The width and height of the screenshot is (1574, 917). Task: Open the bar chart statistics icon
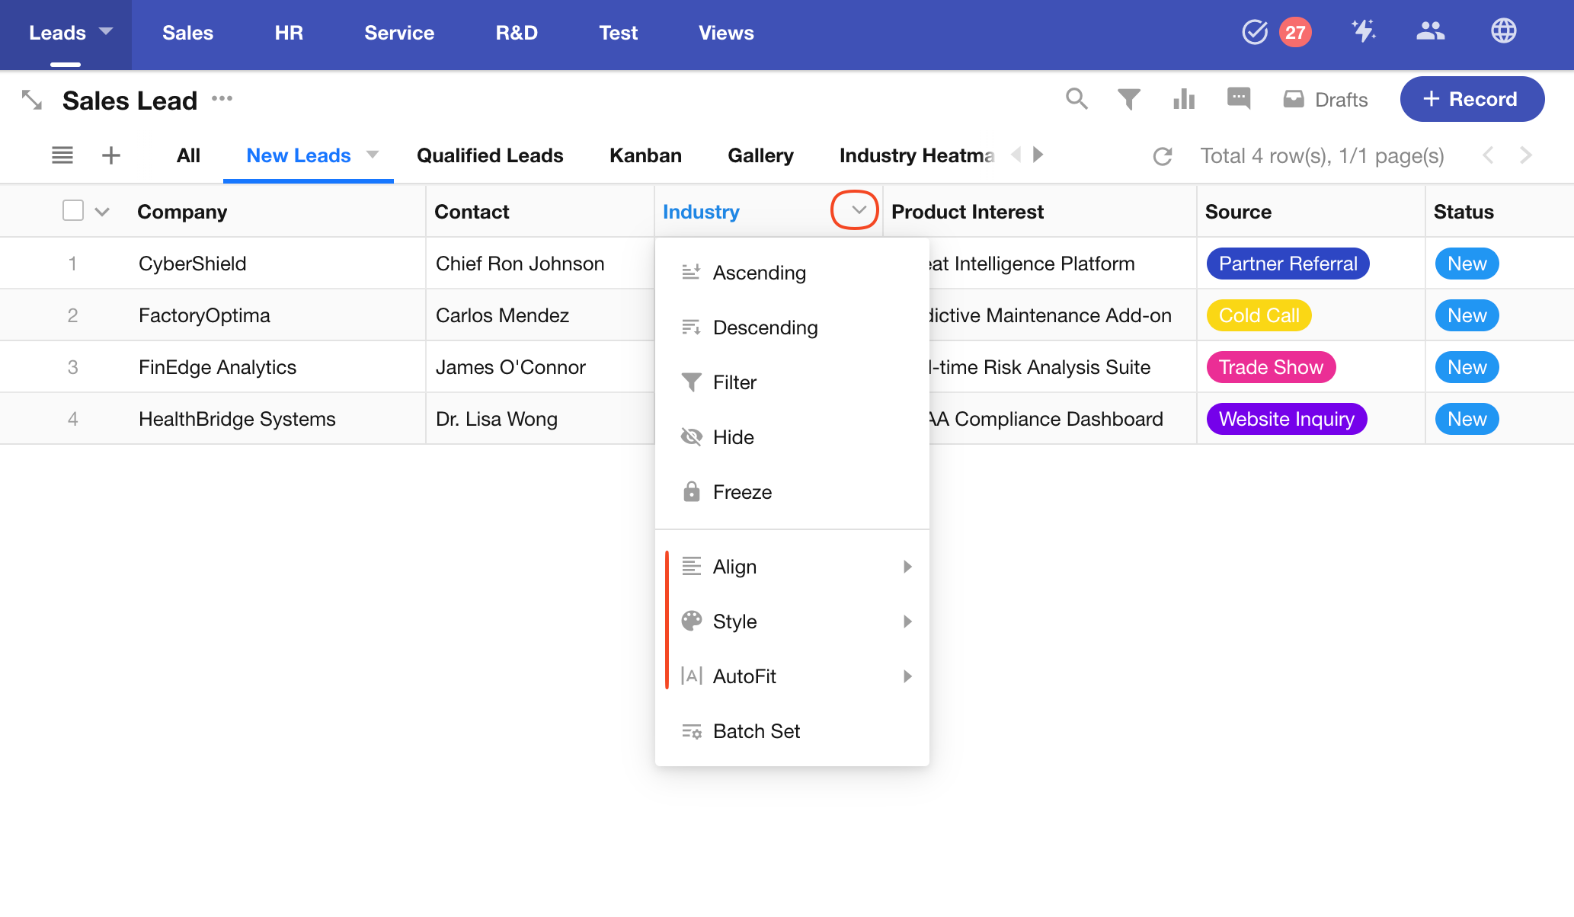pyautogui.click(x=1184, y=99)
